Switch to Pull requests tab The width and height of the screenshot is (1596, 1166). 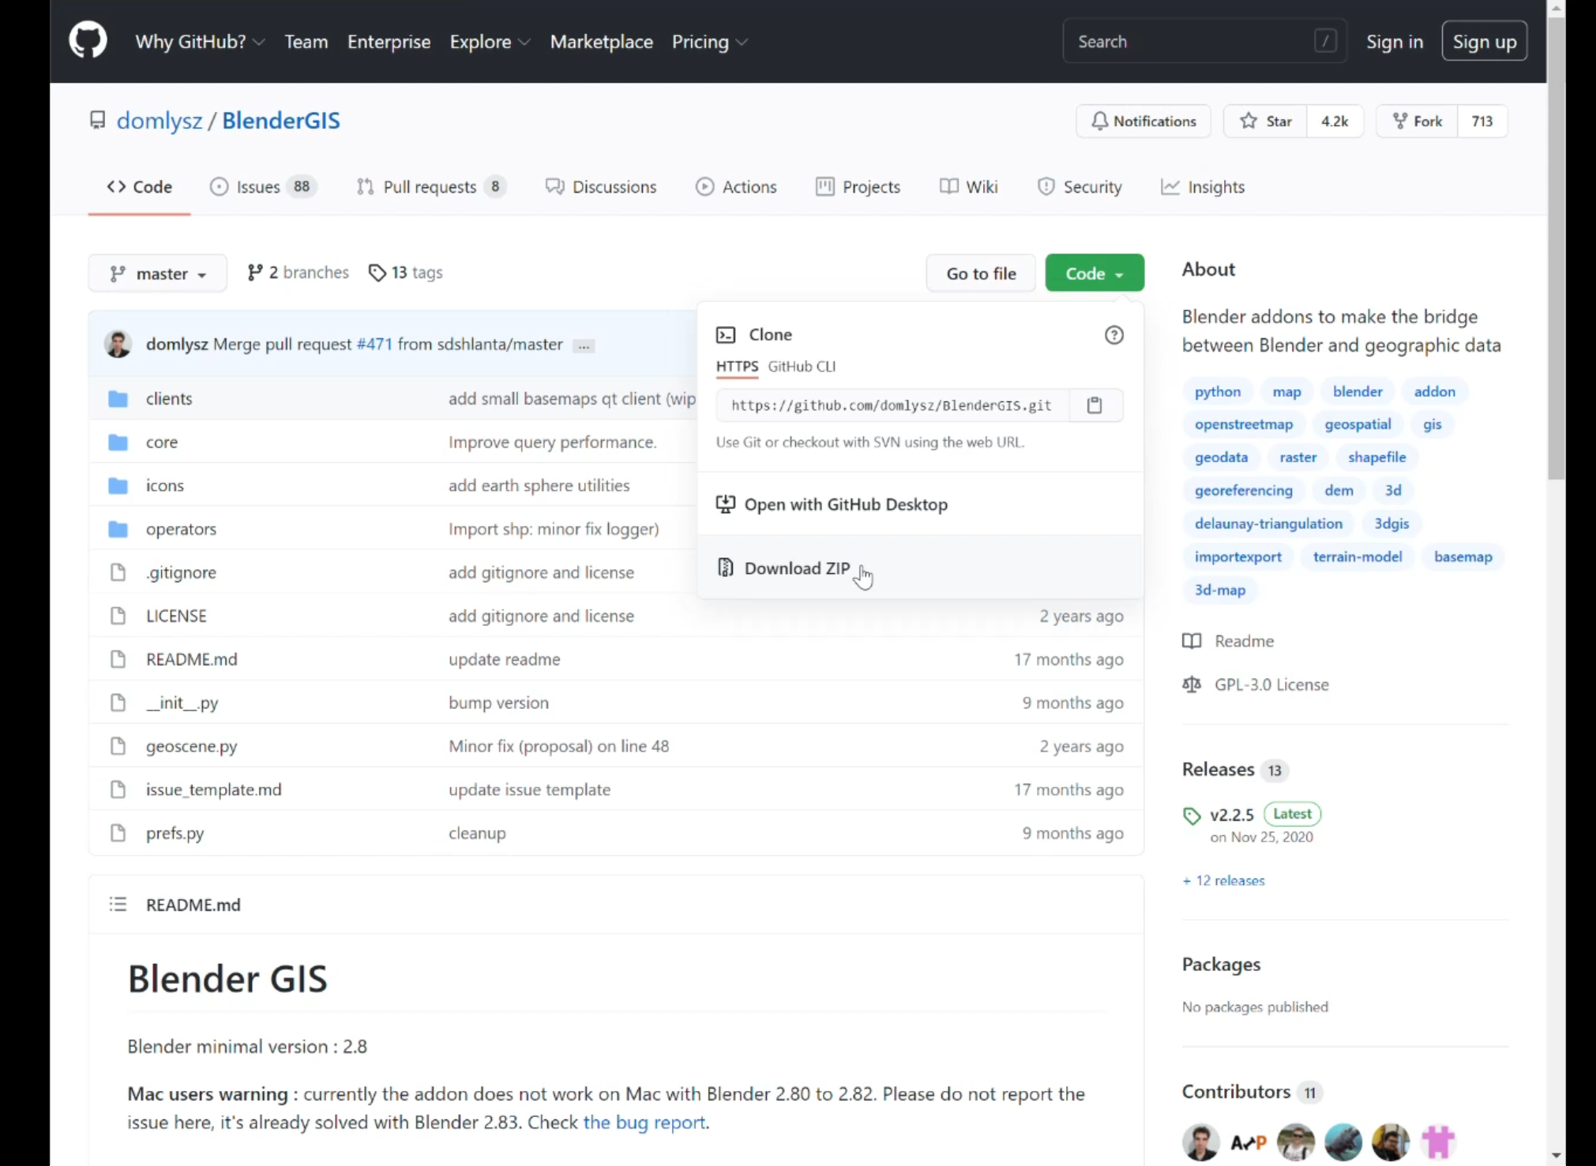pyautogui.click(x=430, y=187)
